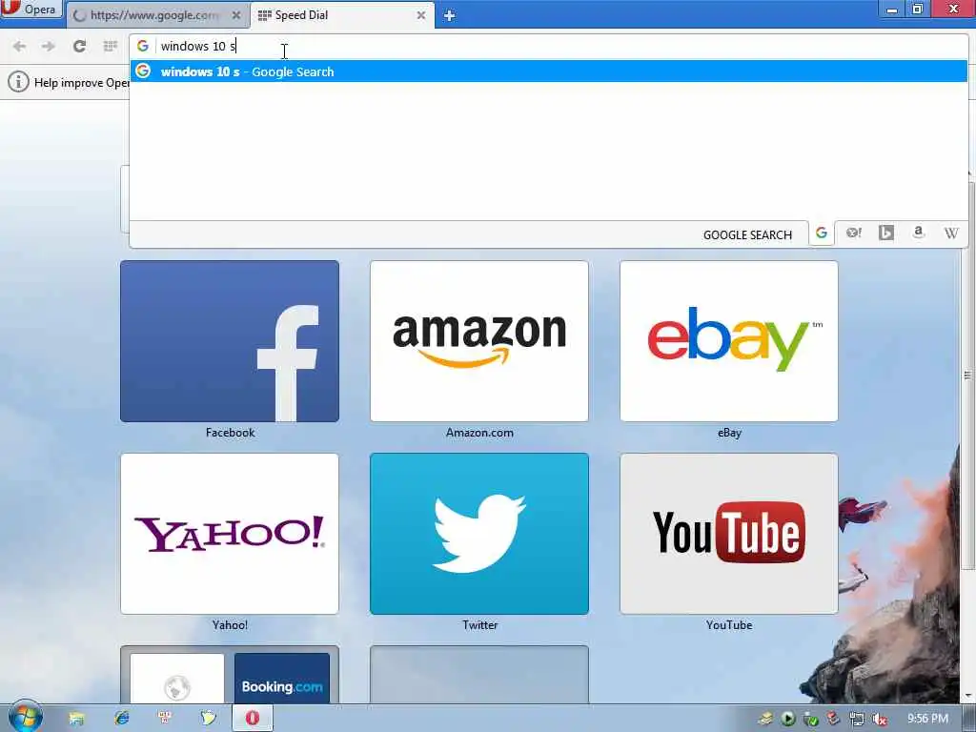Click the network tray icon
976x732 pixels.
tap(857, 719)
